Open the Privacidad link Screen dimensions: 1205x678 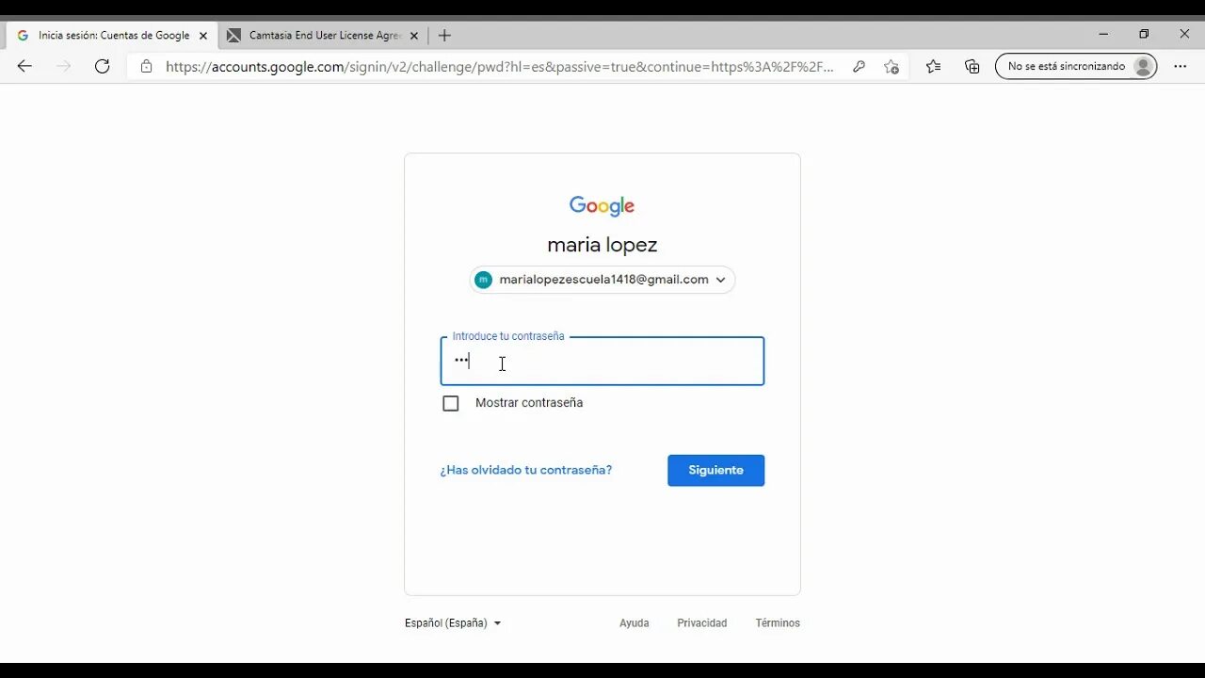702,623
